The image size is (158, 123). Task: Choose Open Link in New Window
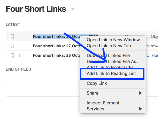pos(113,40)
